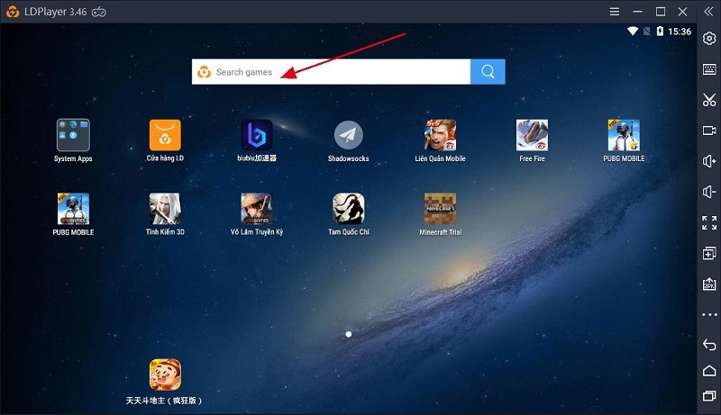Launch the Shadowsocks app
Image resolution: width=721 pixels, height=415 pixels.
click(x=349, y=135)
